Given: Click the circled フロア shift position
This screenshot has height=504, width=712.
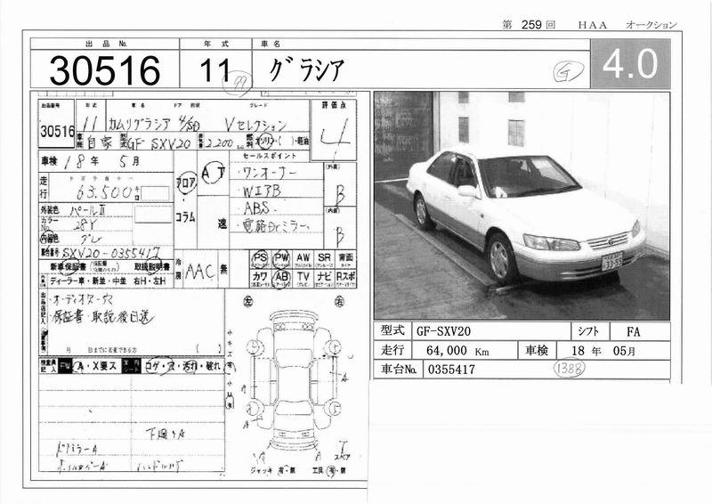Looking at the screenshot, I should point(186,184).
